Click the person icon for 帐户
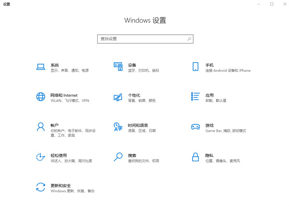 click(40, 127)
